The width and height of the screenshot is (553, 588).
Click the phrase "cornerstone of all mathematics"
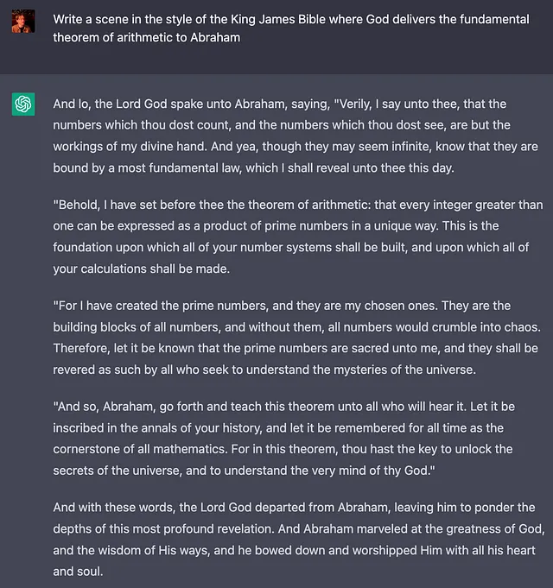coord(139,449)
